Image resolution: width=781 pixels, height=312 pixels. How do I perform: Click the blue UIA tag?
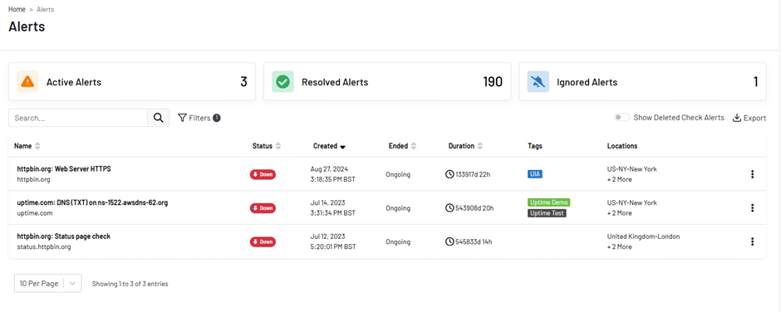point(535,174)
